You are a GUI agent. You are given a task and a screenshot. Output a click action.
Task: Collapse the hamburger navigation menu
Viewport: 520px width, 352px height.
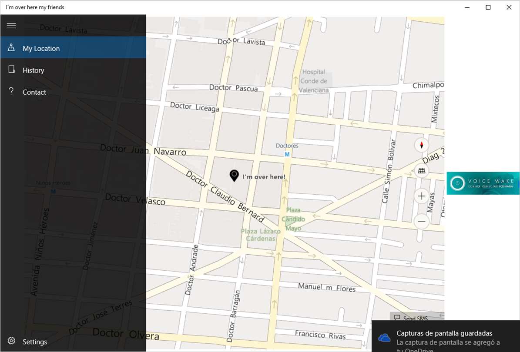tap(11, 26)
